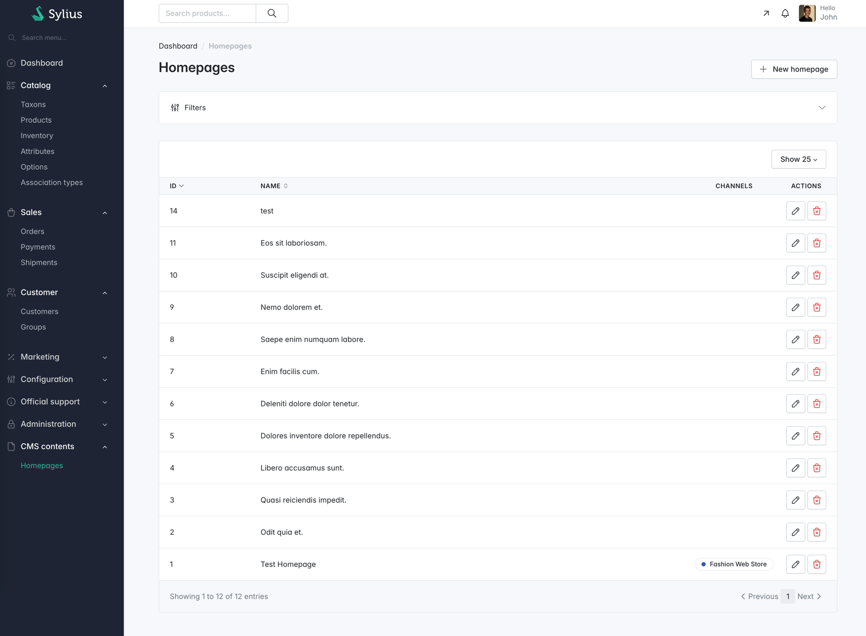Screen dimensions: 866x636
Task: Edit the 'Test Homepage' row
Action: point(795,564)
